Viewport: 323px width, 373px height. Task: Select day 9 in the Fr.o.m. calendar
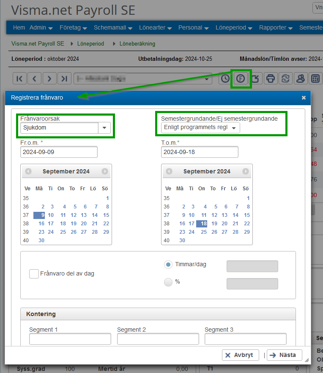39,215
